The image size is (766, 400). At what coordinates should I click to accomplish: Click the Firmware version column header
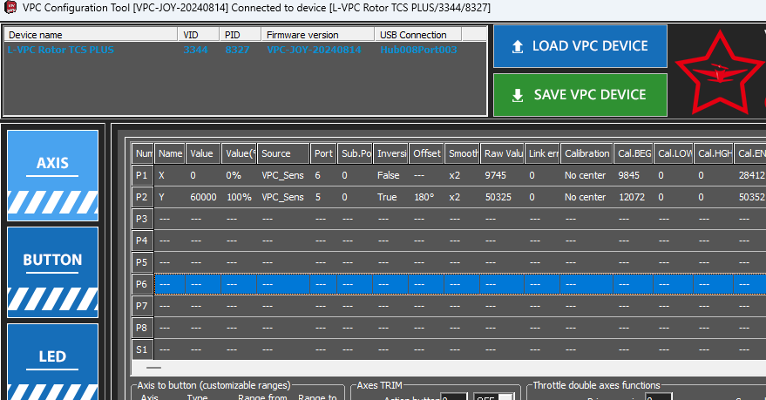click(x=317, y=35)
